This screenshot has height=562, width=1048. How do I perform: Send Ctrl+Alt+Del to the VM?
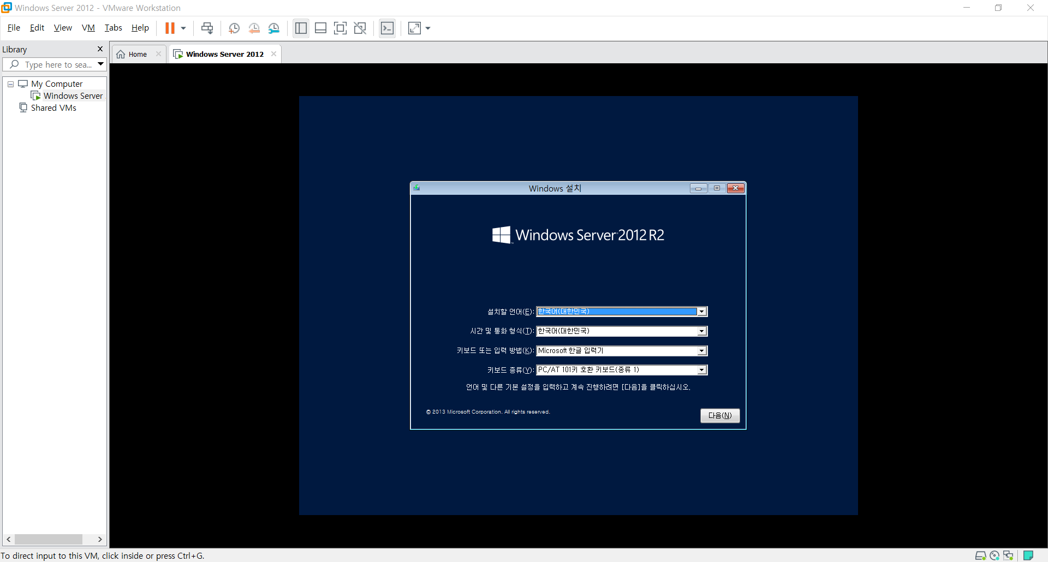(x=207, y=28)
